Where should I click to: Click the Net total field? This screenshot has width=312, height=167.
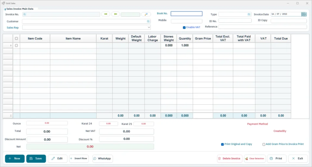90,147
